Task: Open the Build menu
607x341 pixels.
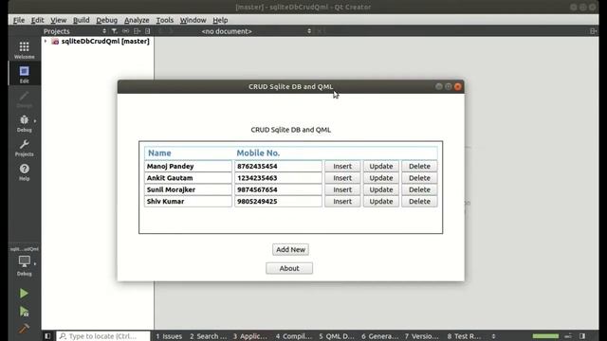Action: pyautogui.click(x=81, y=20)
